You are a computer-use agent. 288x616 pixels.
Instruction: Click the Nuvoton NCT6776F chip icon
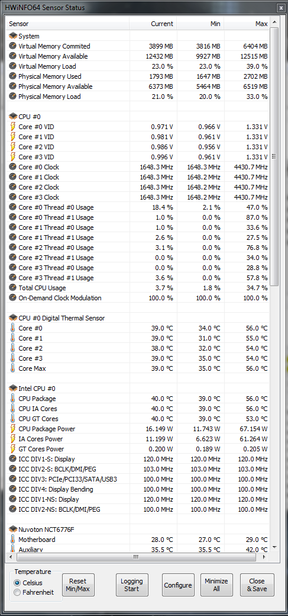13,529
